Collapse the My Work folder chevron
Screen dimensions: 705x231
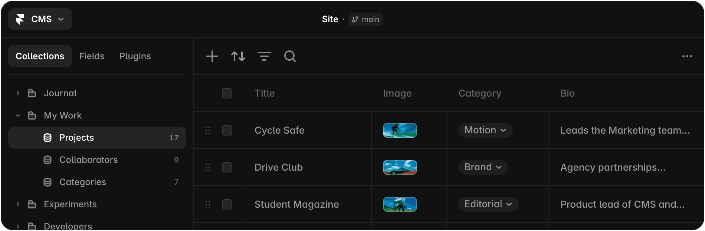pyautogui.click(x=18, y=115)
